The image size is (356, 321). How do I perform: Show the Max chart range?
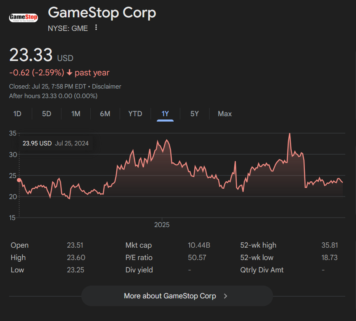tap(225, 114)
